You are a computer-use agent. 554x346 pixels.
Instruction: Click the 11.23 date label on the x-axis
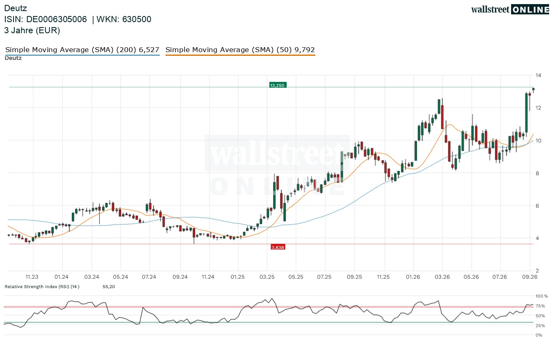point(32,277)
